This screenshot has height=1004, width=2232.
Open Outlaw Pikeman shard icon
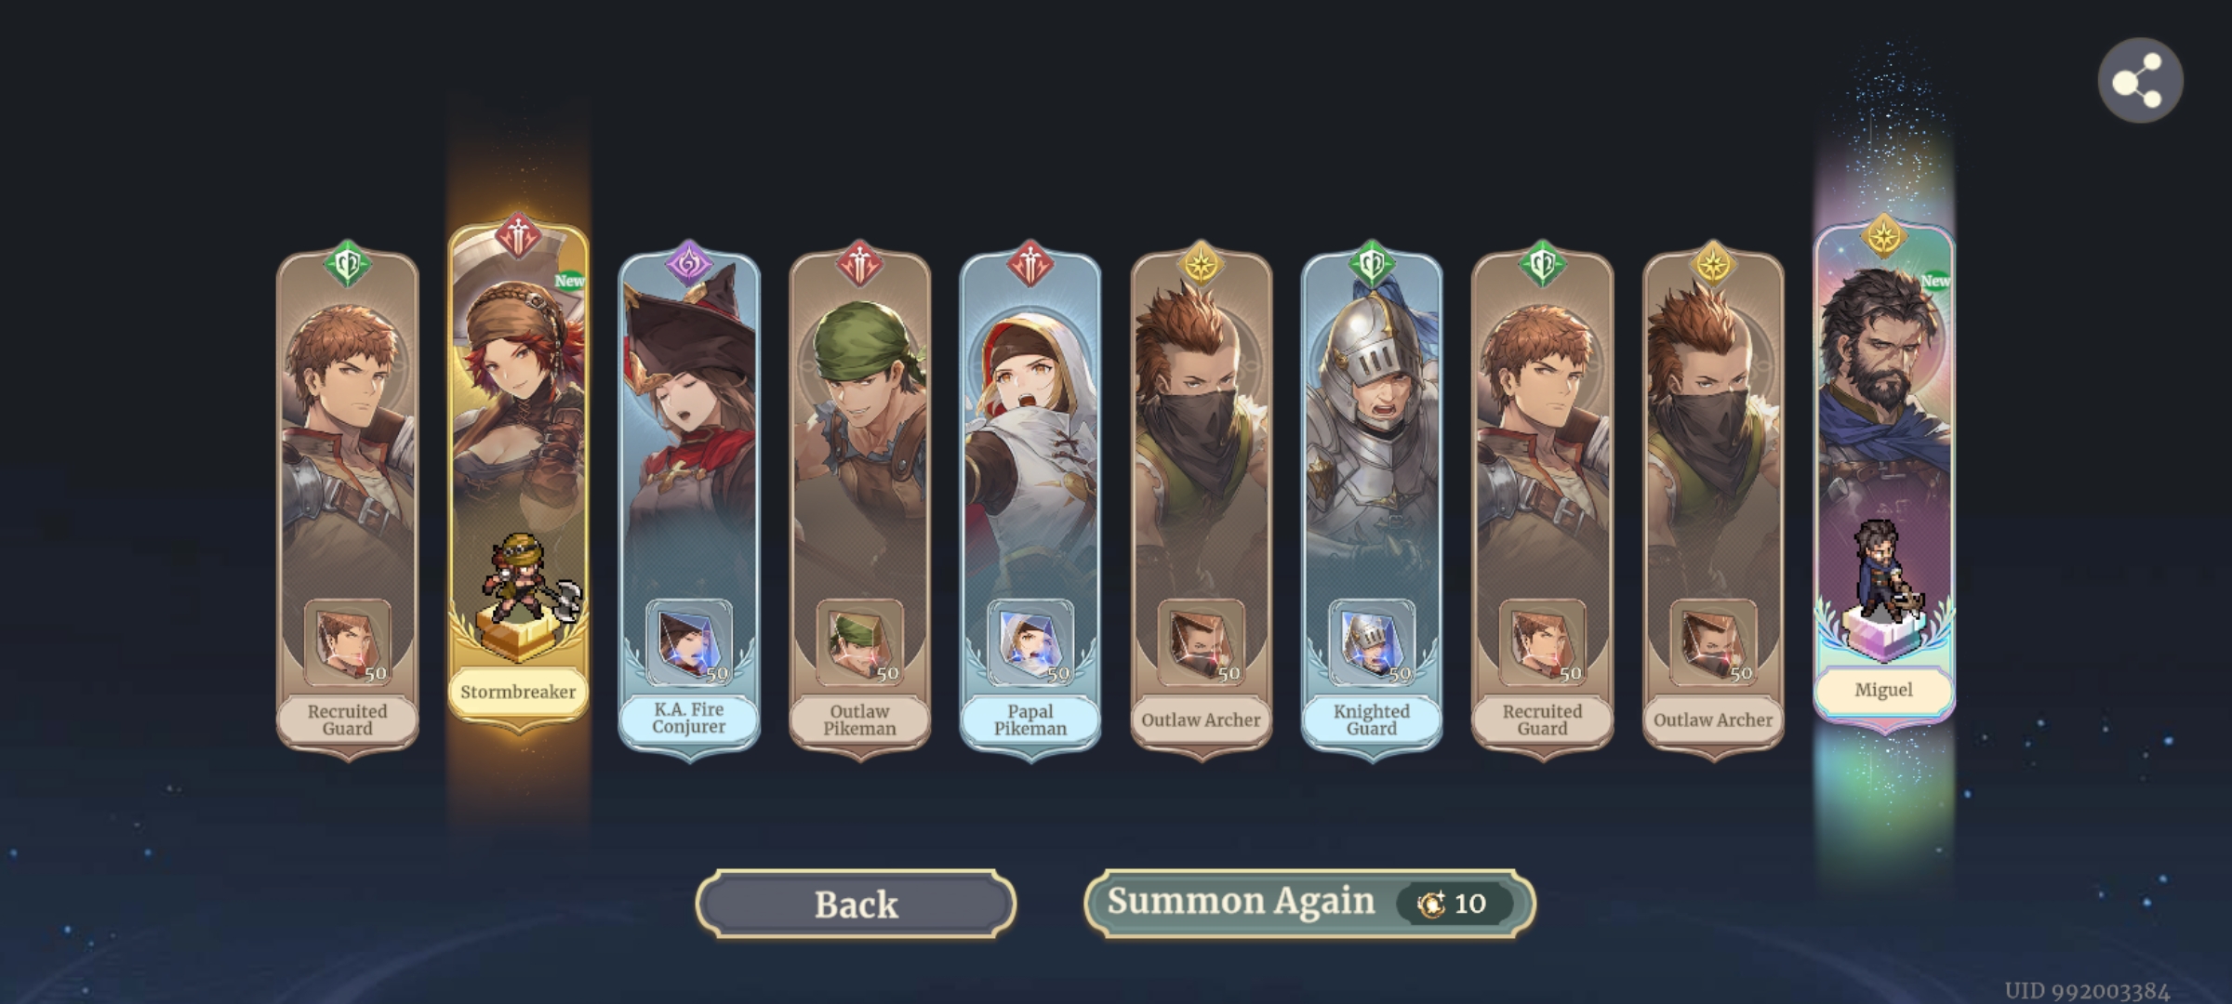[x=859, y=642]
